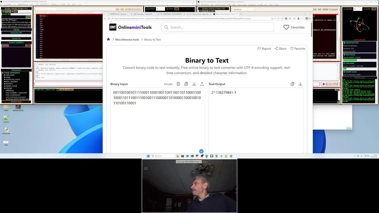Copy the binary input to clipboard

pyautogui.click(x=186, y=84)
